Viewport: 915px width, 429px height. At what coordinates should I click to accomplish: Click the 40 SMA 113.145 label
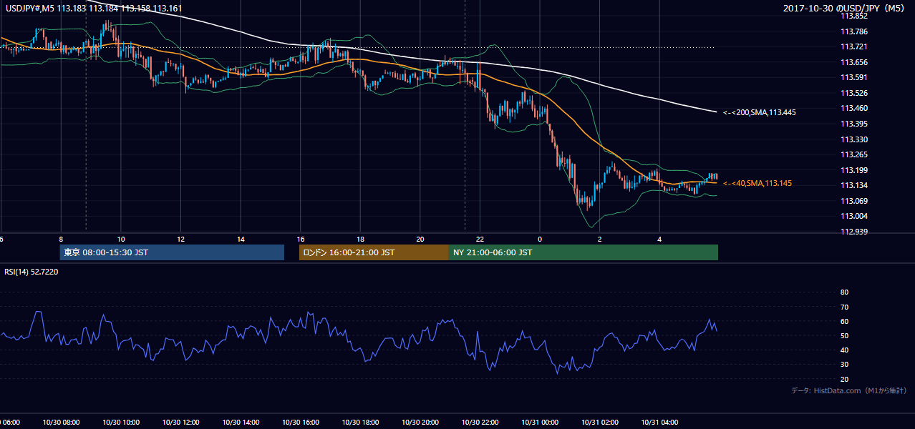(757, 184)
